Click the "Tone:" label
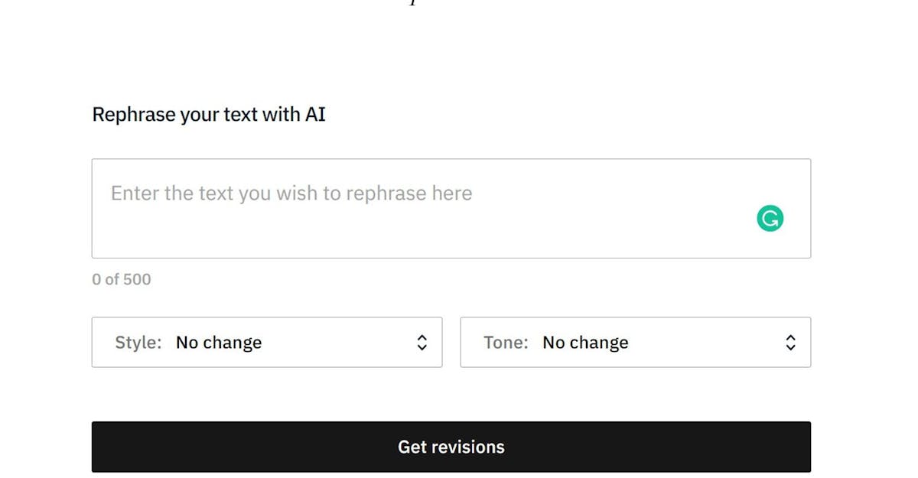 [506, 343]
